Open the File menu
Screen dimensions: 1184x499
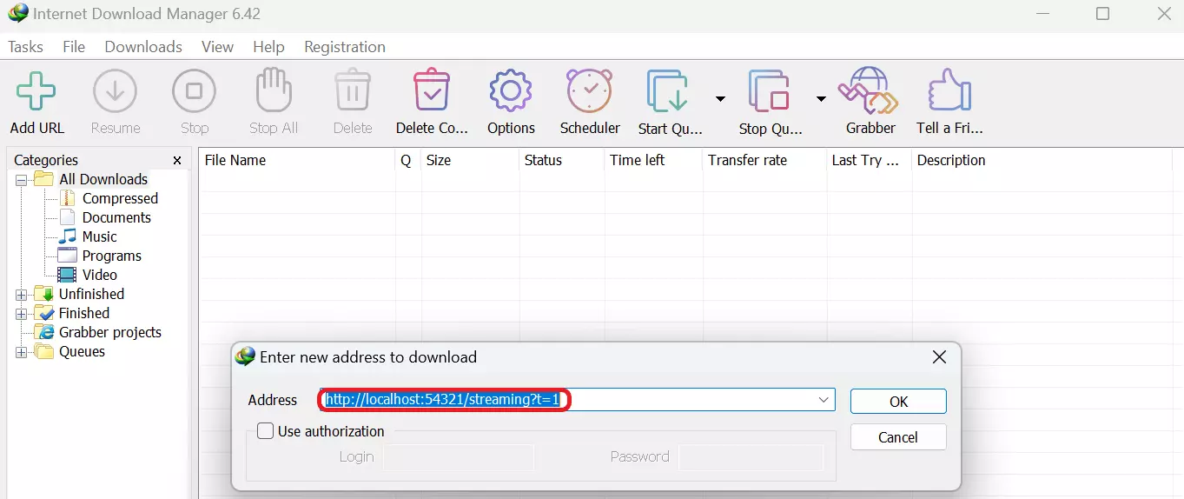coord(74,47)
